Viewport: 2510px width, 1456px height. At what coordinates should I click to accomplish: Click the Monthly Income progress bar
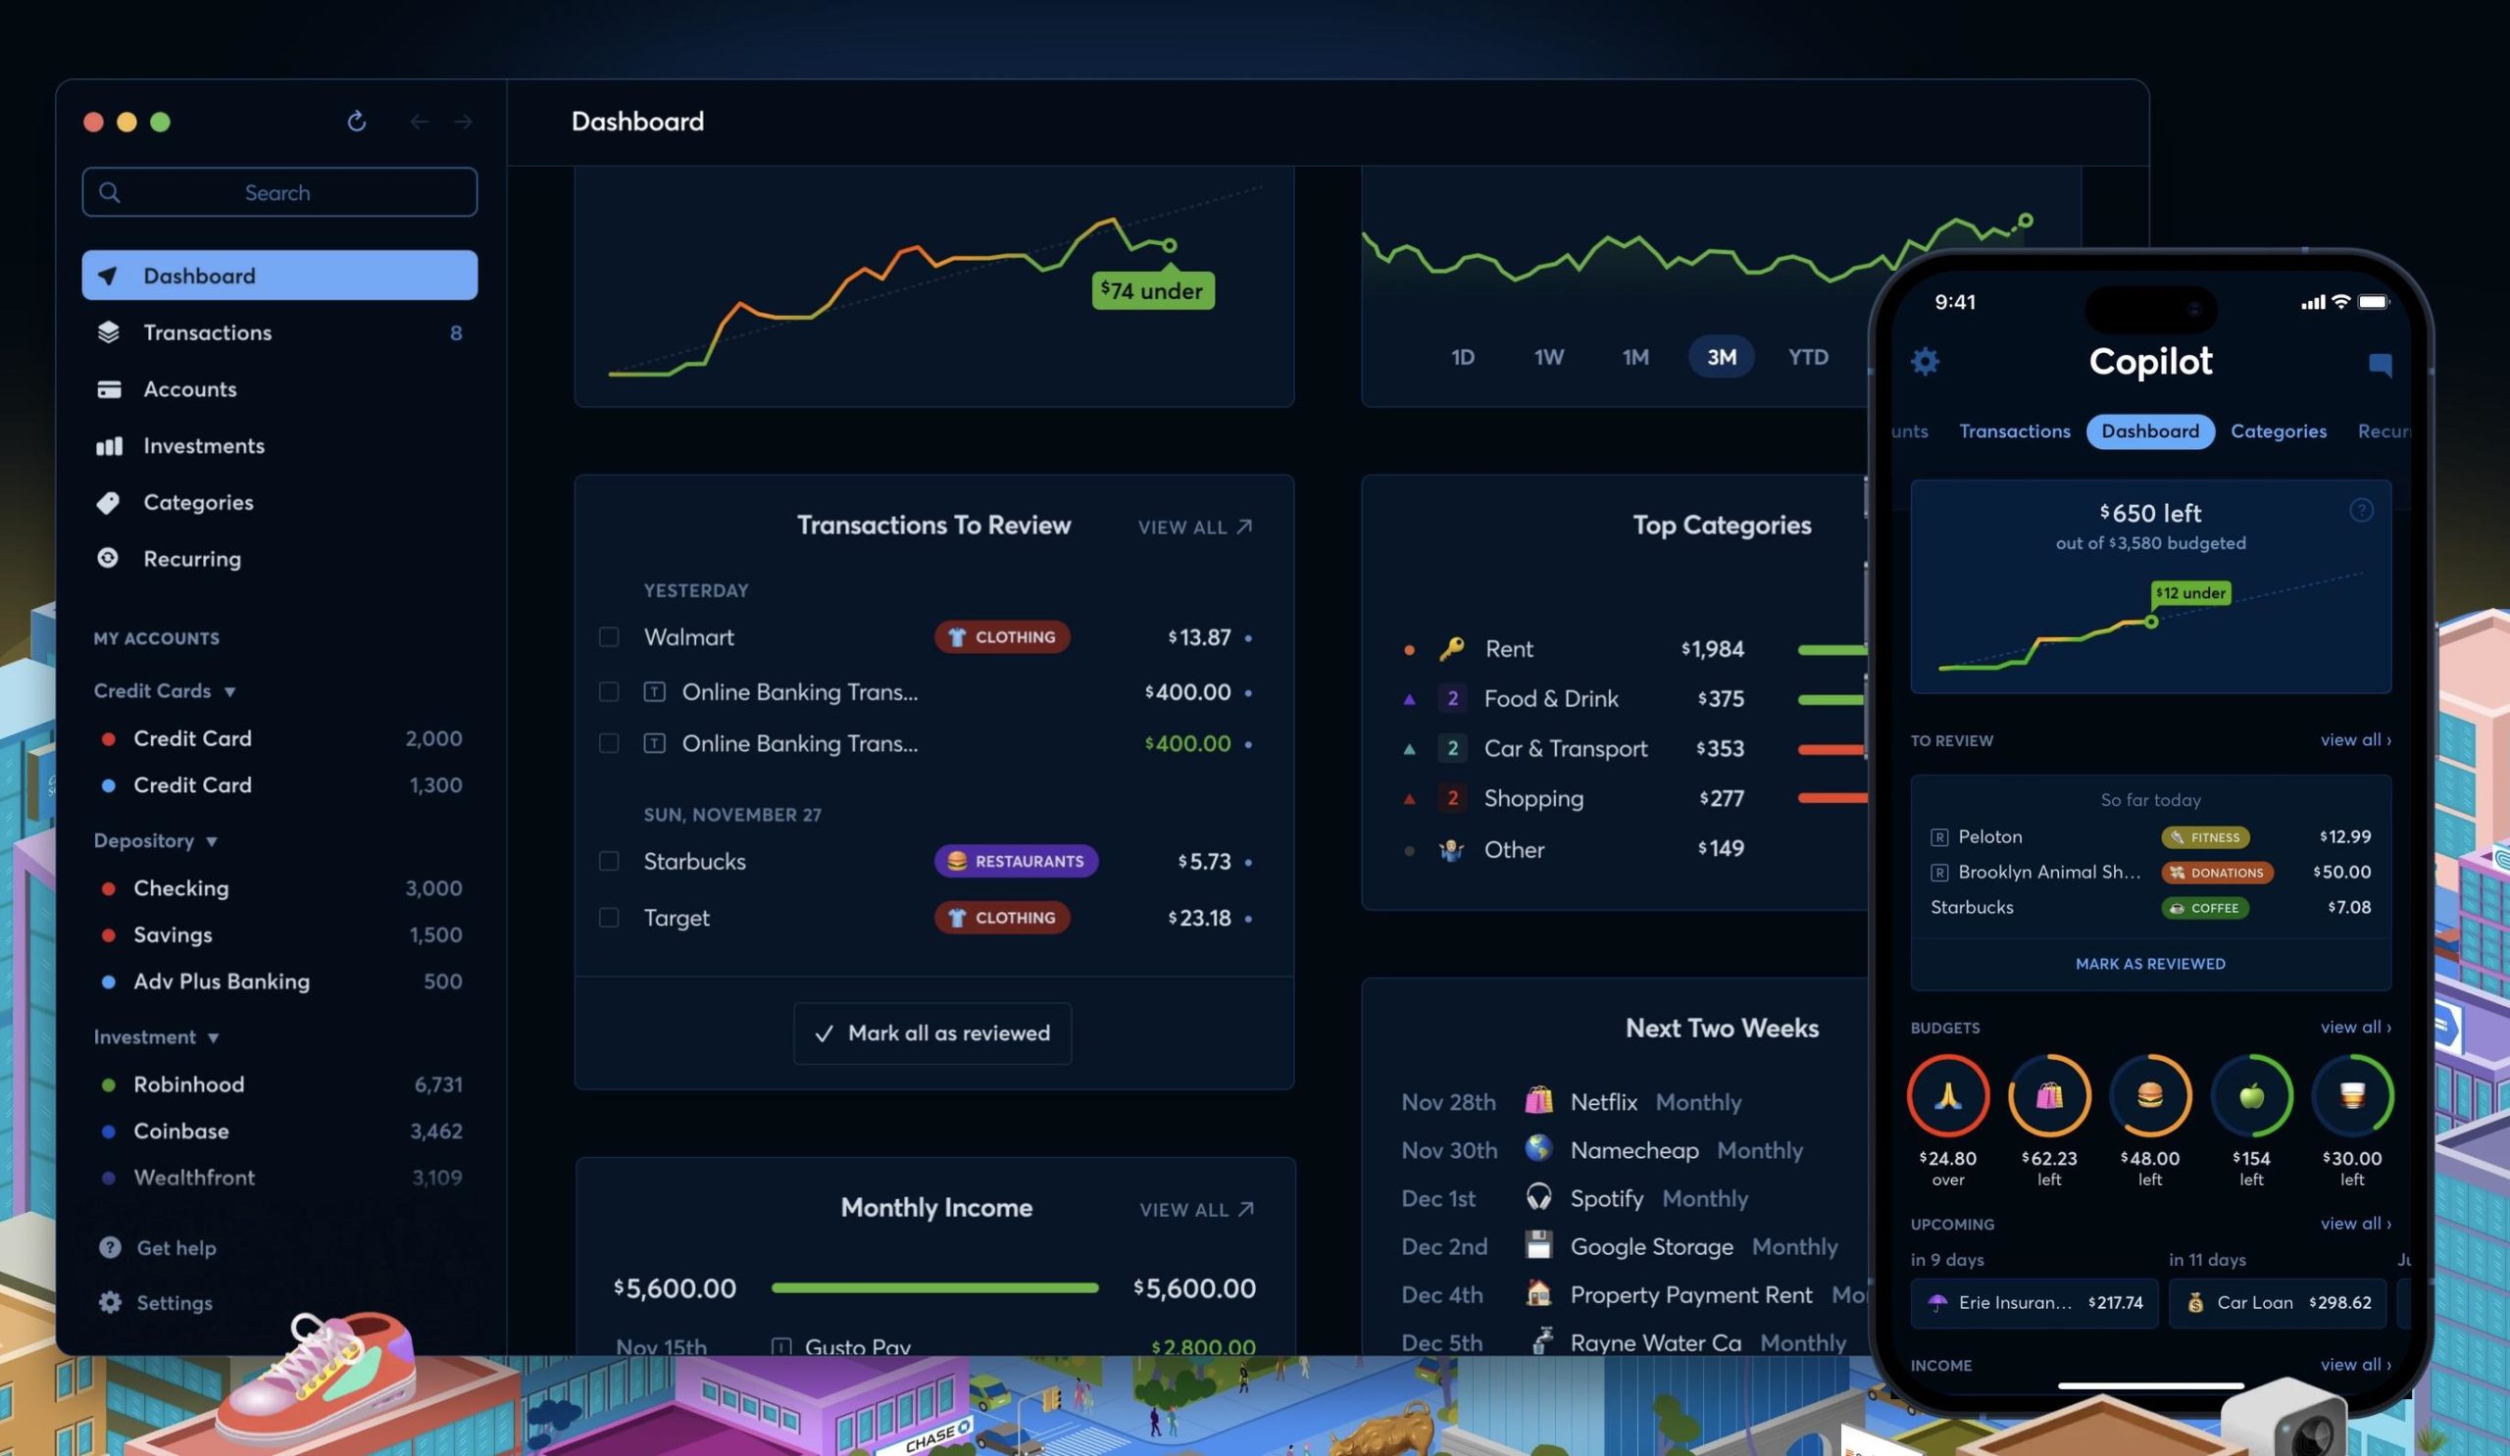point(934,1286)
